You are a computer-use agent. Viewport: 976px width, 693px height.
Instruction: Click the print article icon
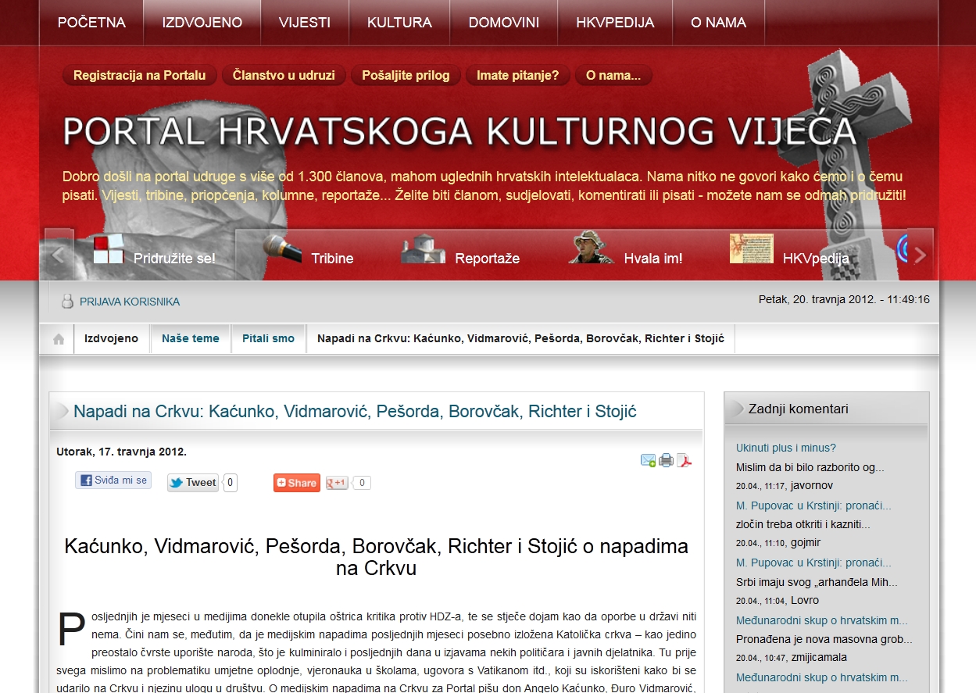click(666, 460)
